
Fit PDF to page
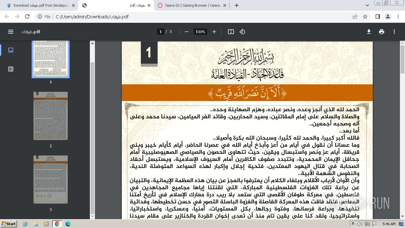[x=231, y=32]
